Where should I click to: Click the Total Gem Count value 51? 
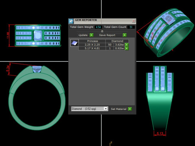coord(131,27)
